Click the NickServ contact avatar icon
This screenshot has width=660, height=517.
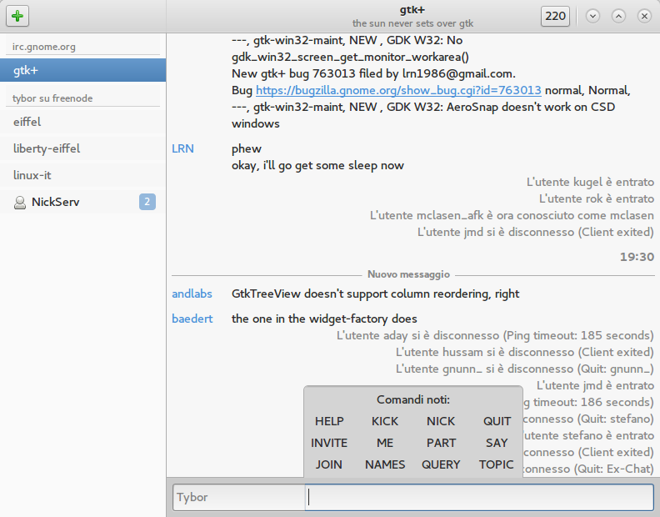pos(20,203)
